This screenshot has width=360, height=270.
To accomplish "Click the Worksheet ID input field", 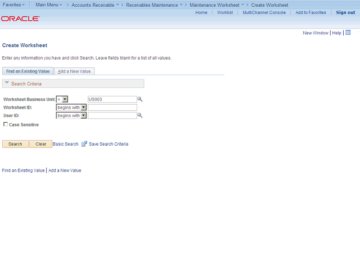I will (x=112, y=107).
